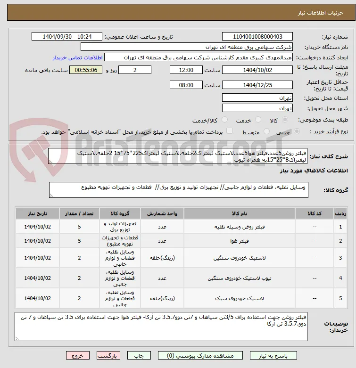Click the resize handle of گروه کالا textarea
Viewport: 356px width, 368px height.
pos(52,195)
